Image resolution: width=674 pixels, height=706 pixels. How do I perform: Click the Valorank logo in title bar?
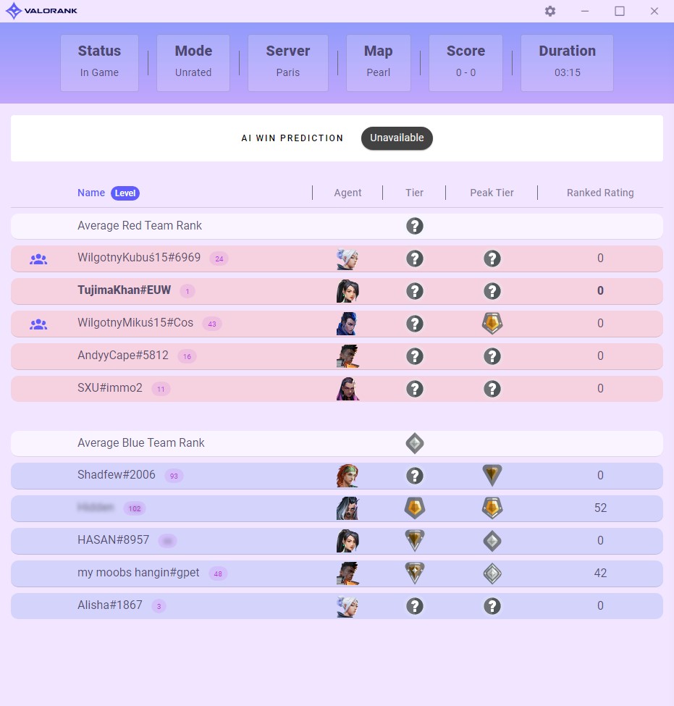41,11
